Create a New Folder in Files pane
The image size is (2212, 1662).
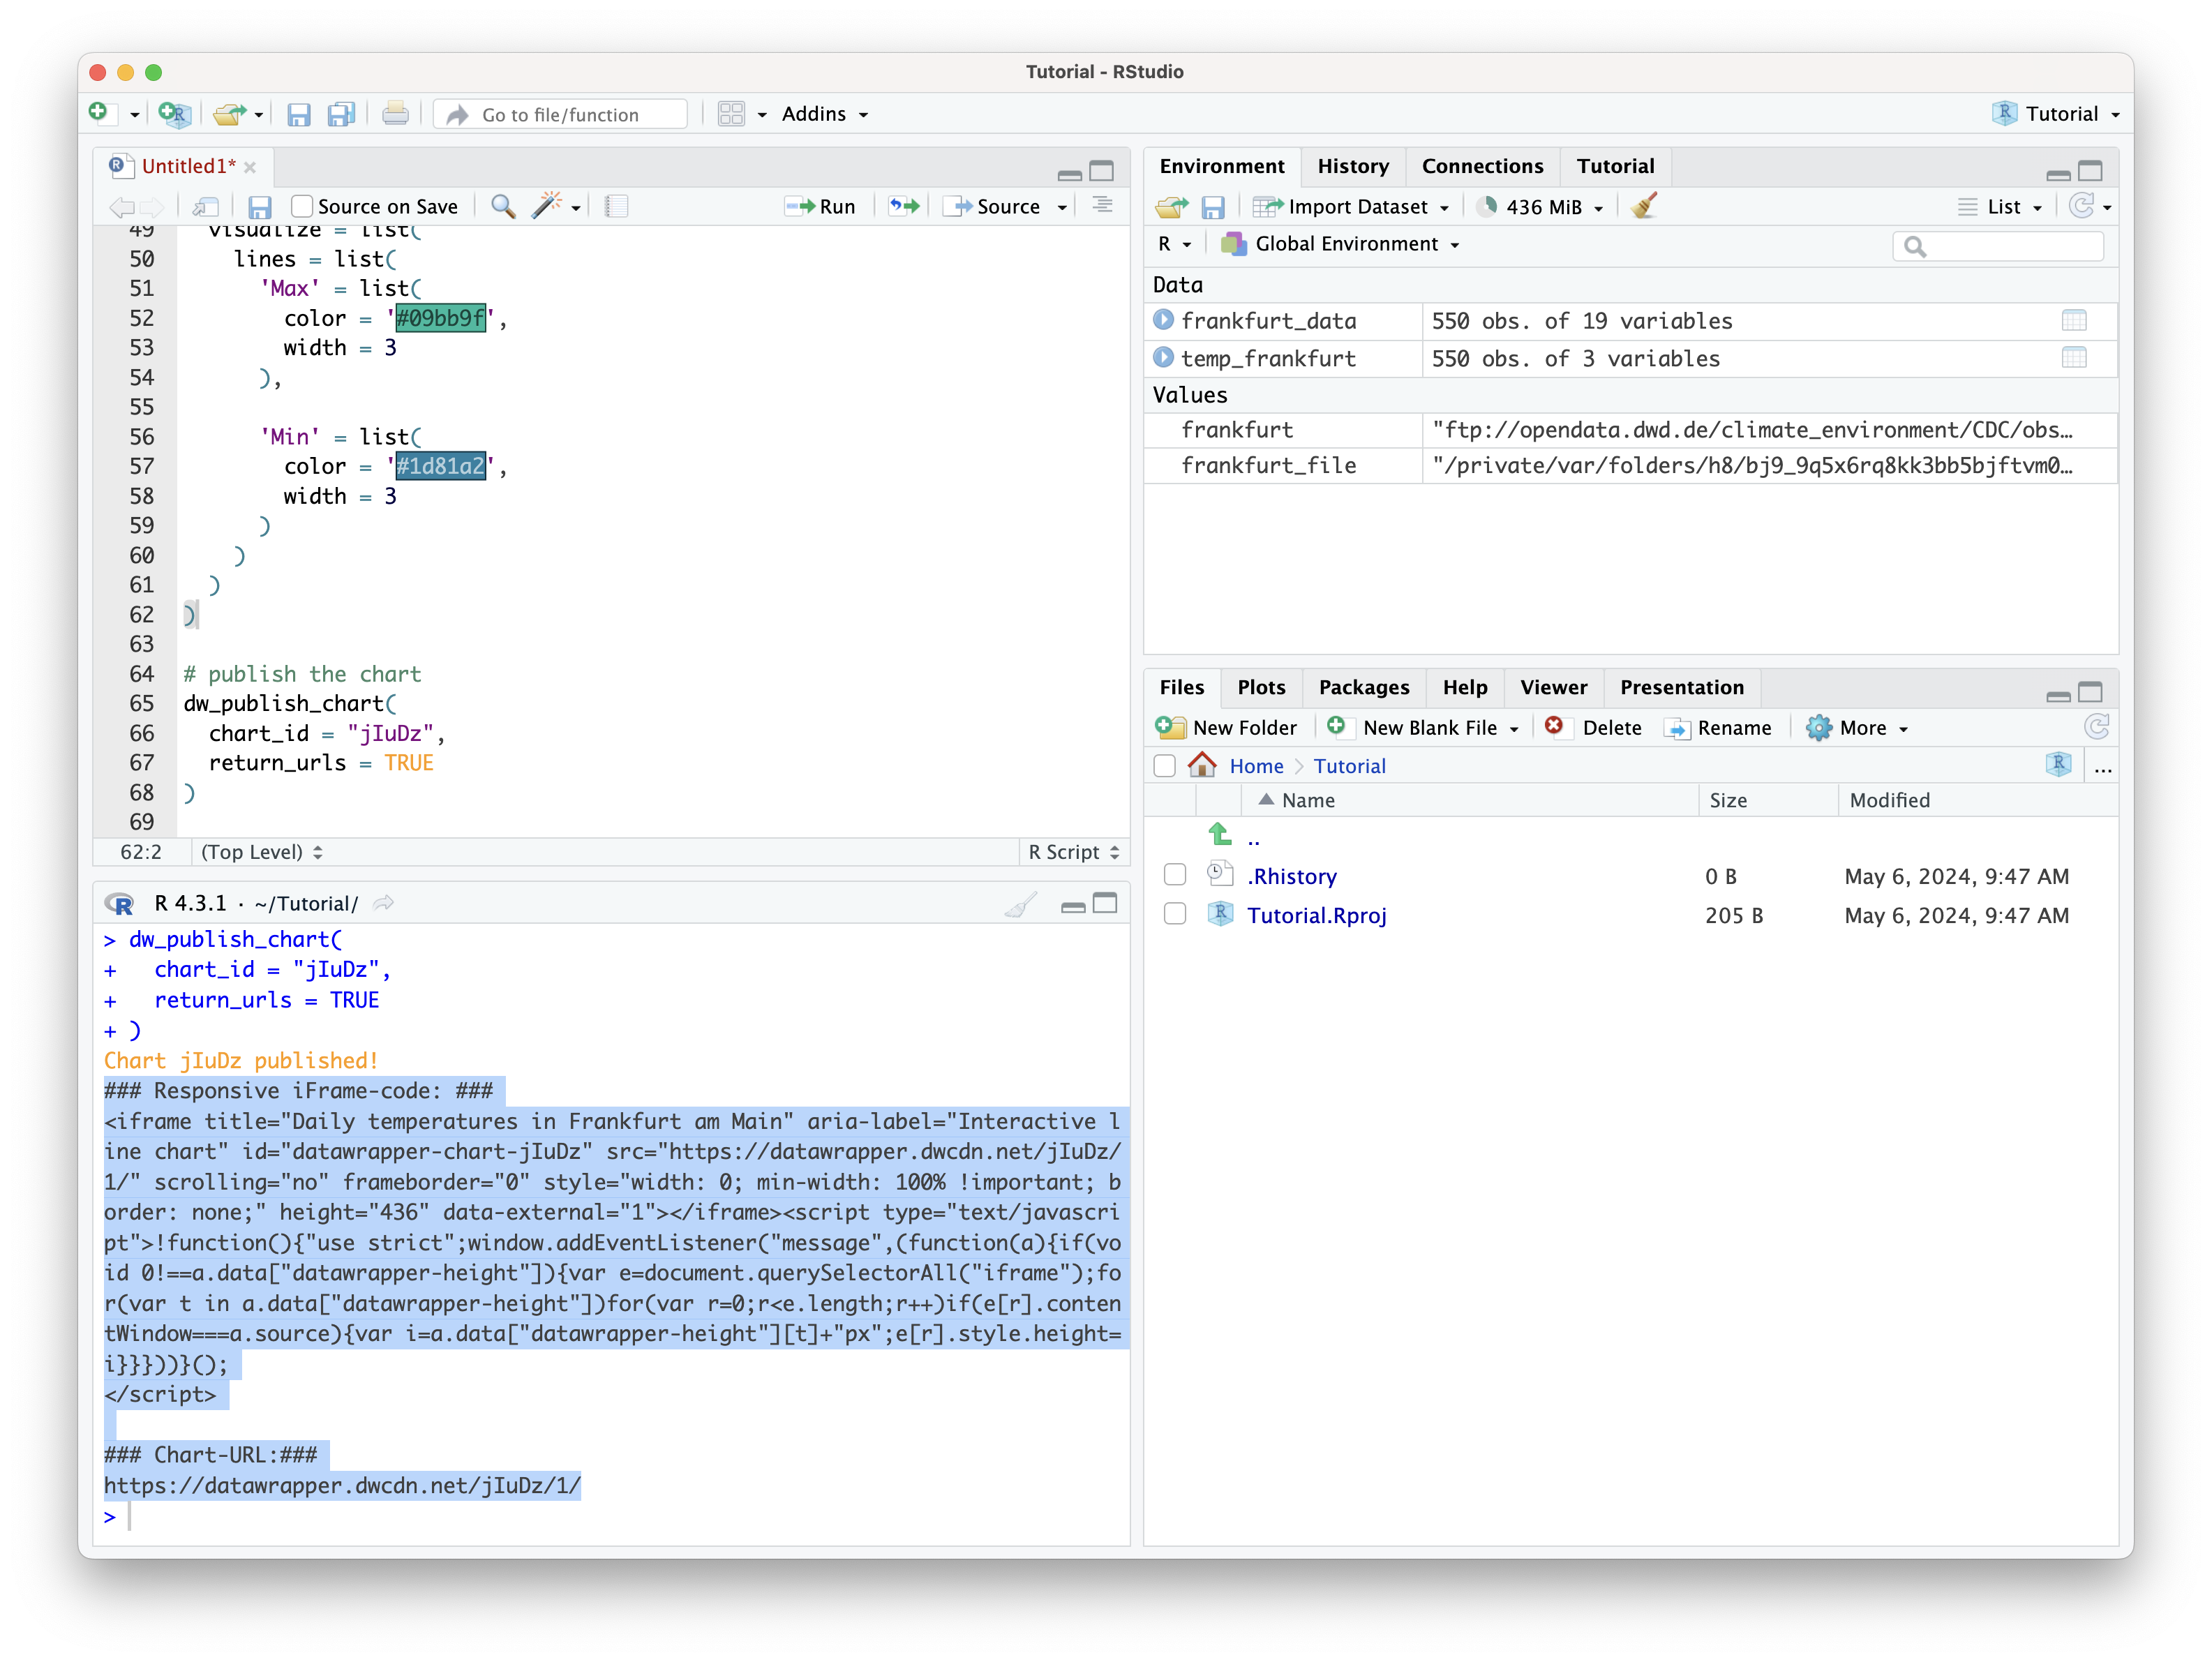click(x=1226, y=728)
